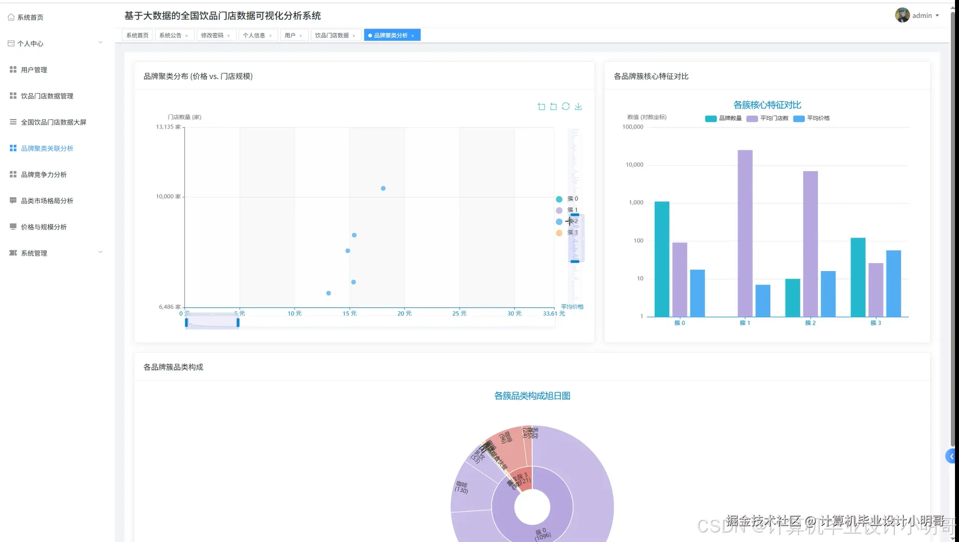Close the active 品牌聚类分析 tab
Image resolution: width=959 pixels, height=542 pixels.
[413, 36]
